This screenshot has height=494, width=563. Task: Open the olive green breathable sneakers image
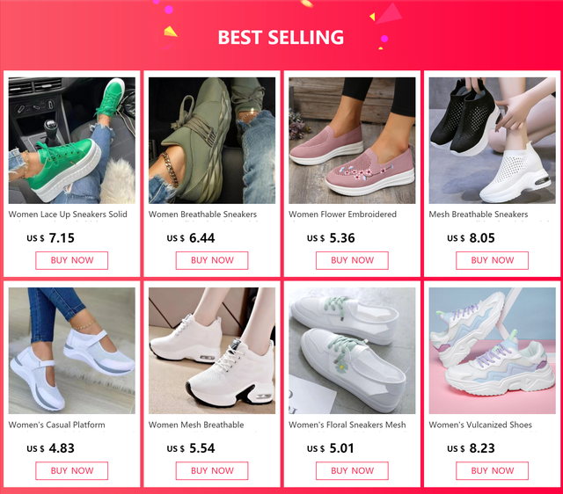click(x=212, y=141)
